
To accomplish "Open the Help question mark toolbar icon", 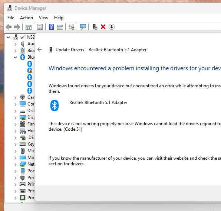I will pyautogui.click(x=51, y=27).
